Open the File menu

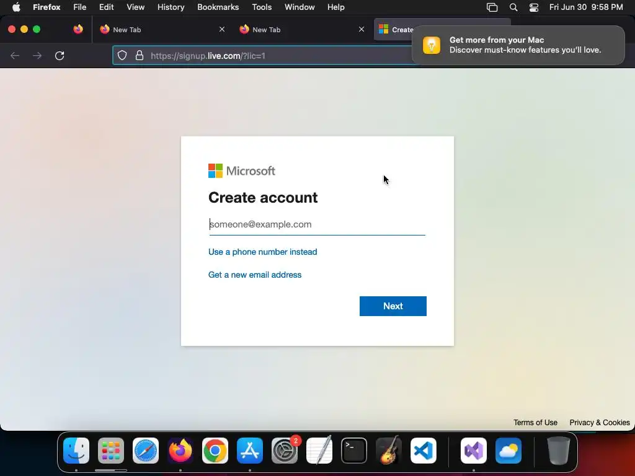80,7
